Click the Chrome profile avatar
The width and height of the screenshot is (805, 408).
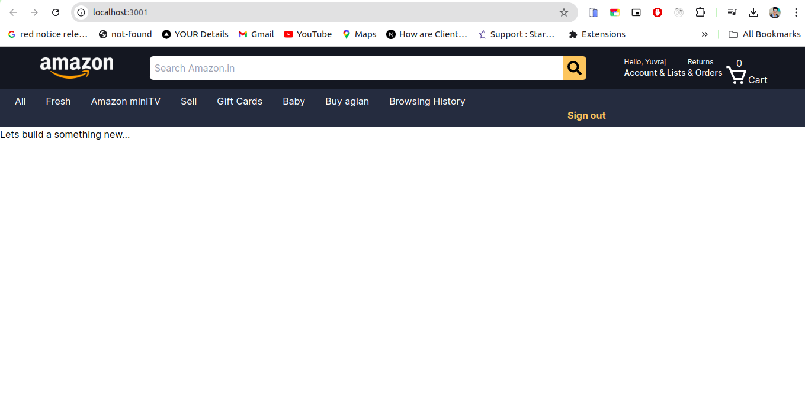(775, 12)
